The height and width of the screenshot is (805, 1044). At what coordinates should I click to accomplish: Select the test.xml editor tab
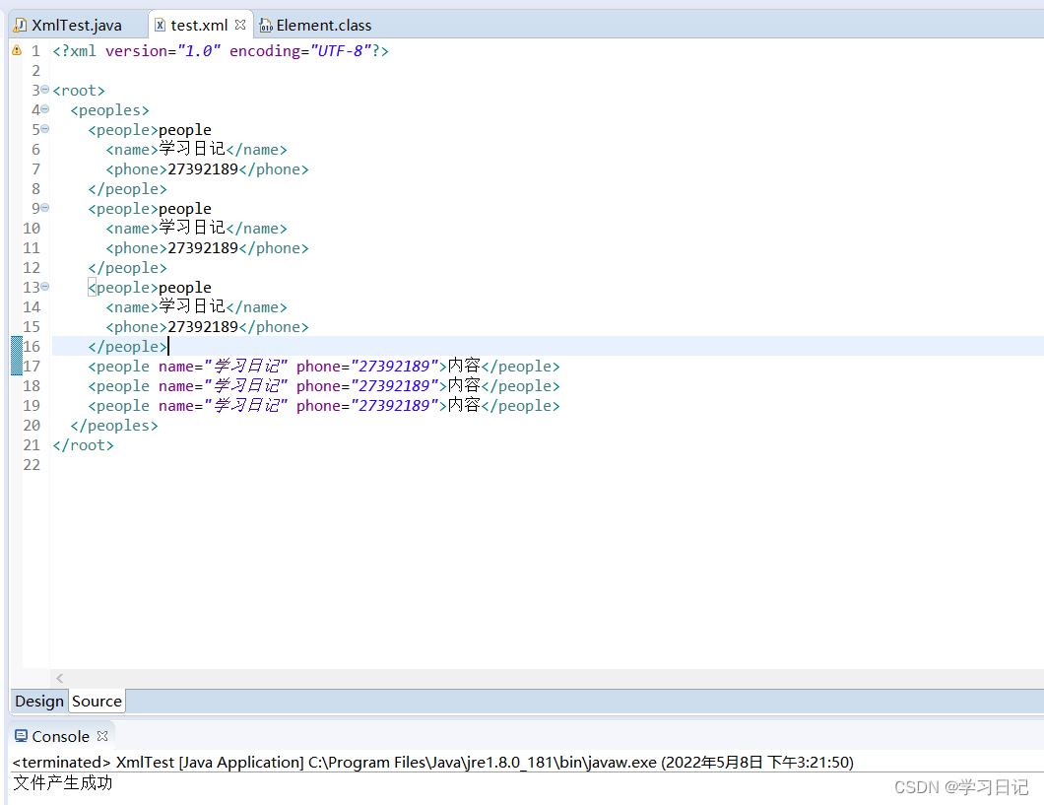200,26
